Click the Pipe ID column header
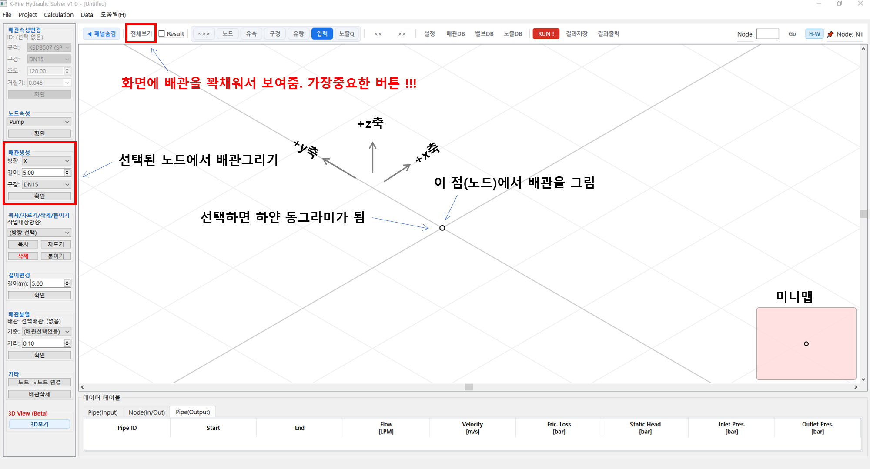The width and height of the screenshot is (870, 469). click(127, 428)
